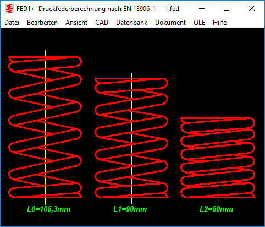
Task: Close the FED1+ window
Action: tap(252, 8)
